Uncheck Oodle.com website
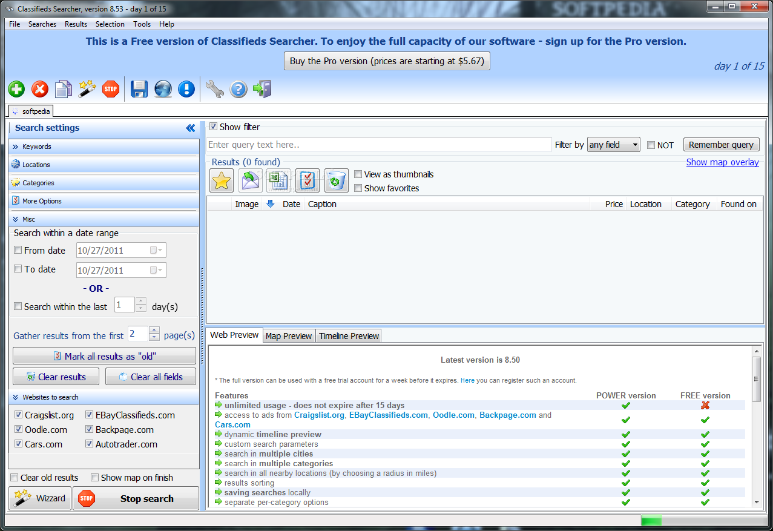 point(19,429)
